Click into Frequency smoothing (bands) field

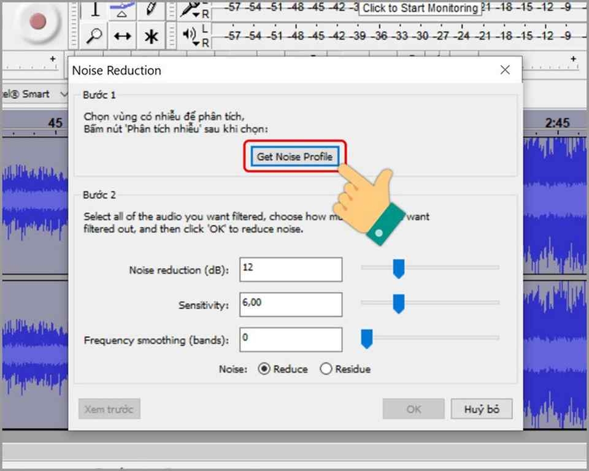click(x=291, y=340)
